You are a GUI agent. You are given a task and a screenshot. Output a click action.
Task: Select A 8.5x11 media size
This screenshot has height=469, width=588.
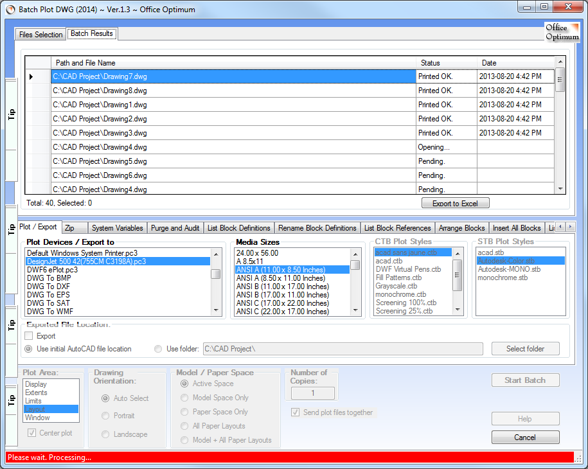click(292, 261)
